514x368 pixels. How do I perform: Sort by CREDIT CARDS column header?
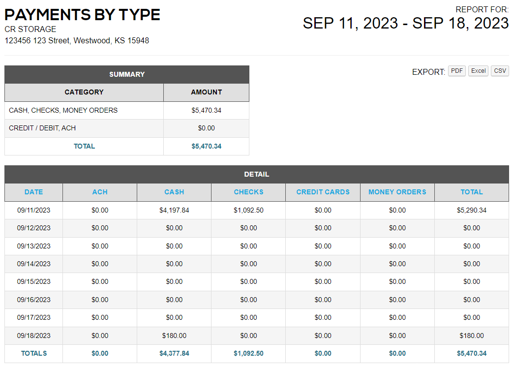point(323,192)
